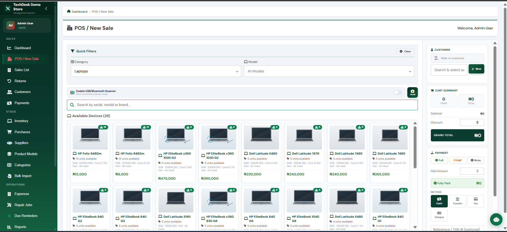Open the All Models dropdown

tap(329, 71)
